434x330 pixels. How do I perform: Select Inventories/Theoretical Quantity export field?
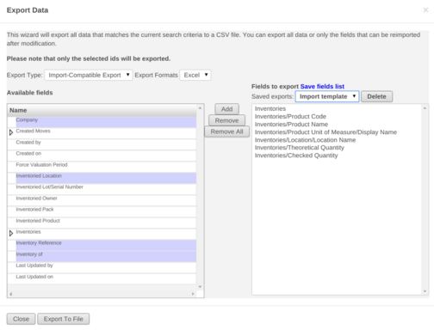(x=299, y=148)
